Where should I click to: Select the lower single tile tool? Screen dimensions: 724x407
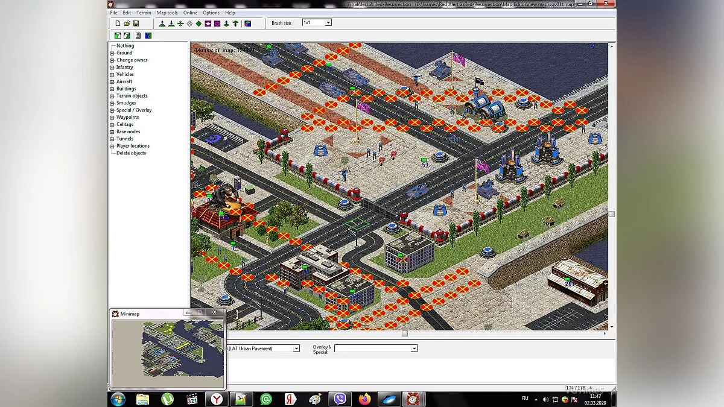(x=235, y=24)
